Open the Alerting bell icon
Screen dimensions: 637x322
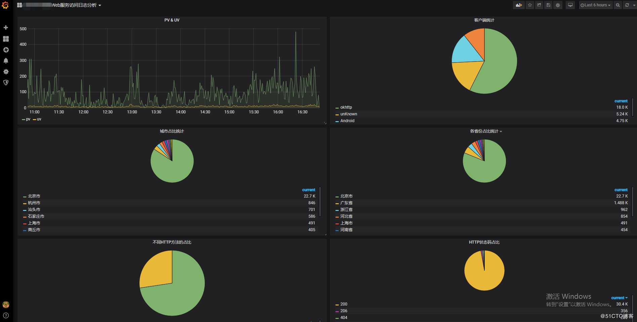6,61
